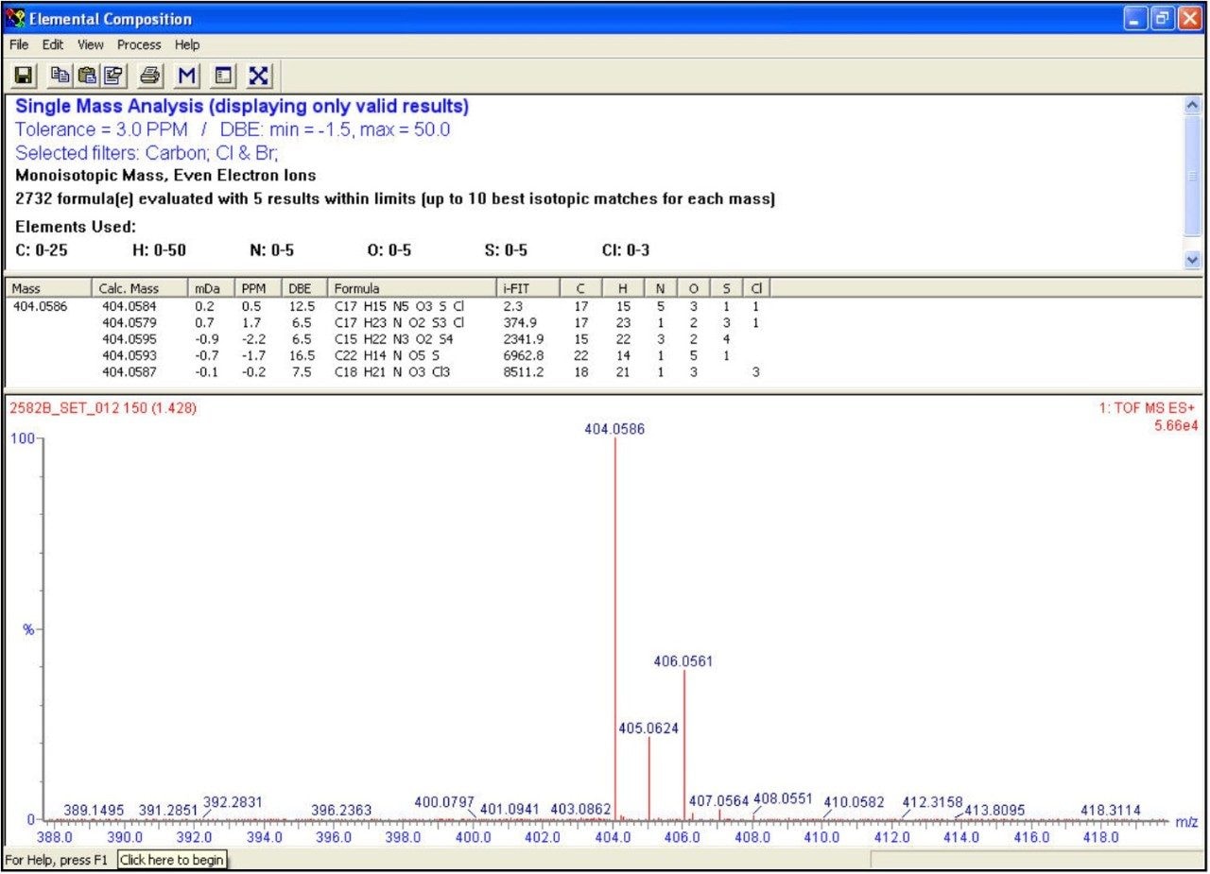Screen dimensions: 1210x874
Task: Click the 404.0586 base peak label
Action: 615,429
